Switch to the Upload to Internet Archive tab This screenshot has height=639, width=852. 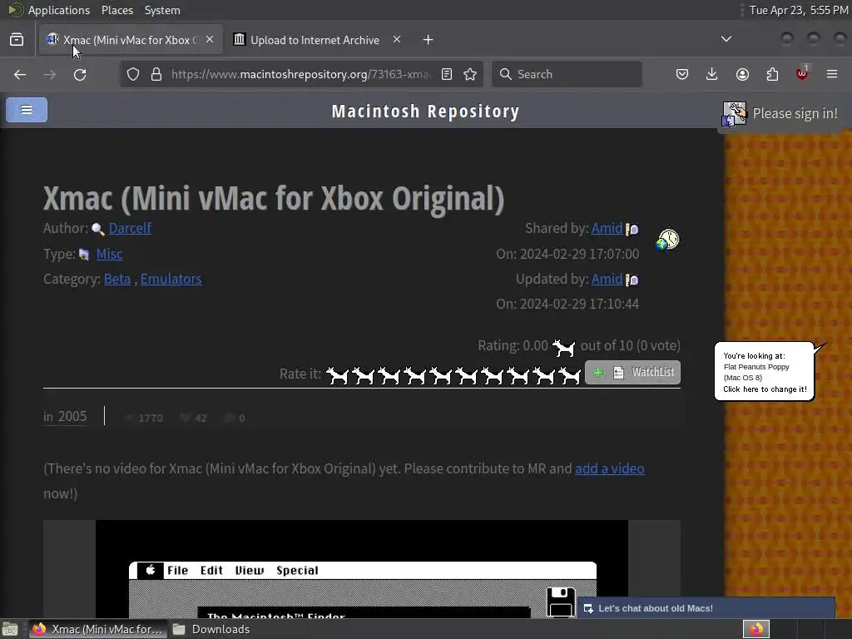point(315,40)
